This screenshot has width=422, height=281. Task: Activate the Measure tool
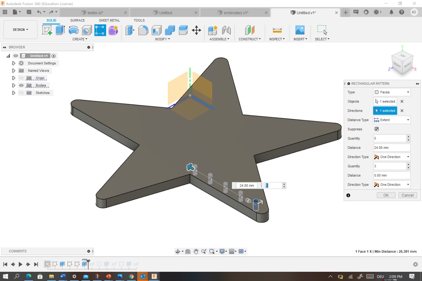coord(277,30)
